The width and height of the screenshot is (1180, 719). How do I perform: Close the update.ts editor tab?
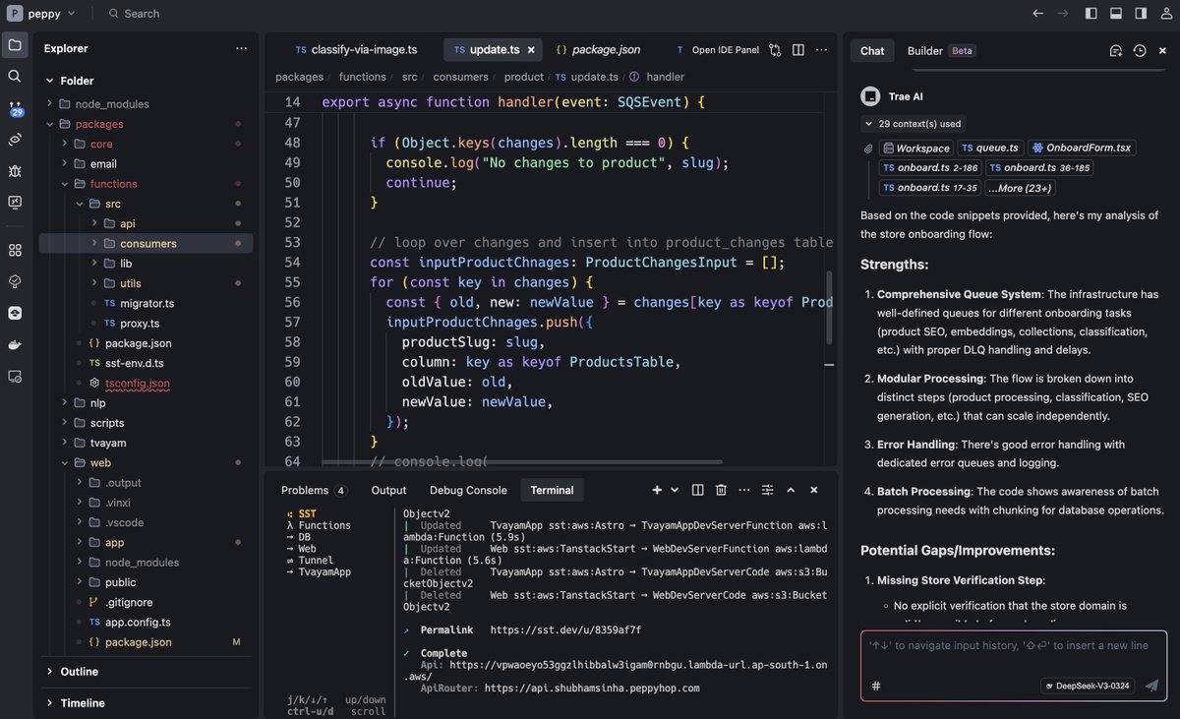point(532,49)
